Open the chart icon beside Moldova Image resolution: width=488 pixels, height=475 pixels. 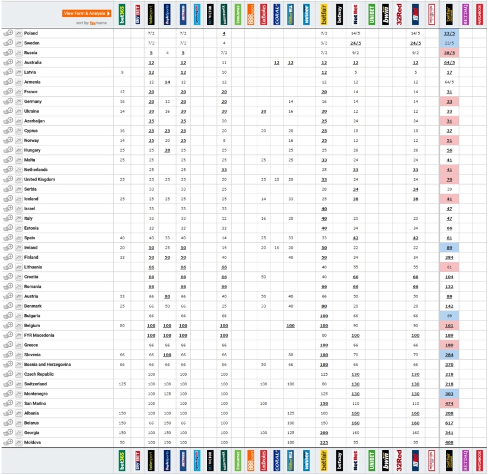(x=18, y=442)
